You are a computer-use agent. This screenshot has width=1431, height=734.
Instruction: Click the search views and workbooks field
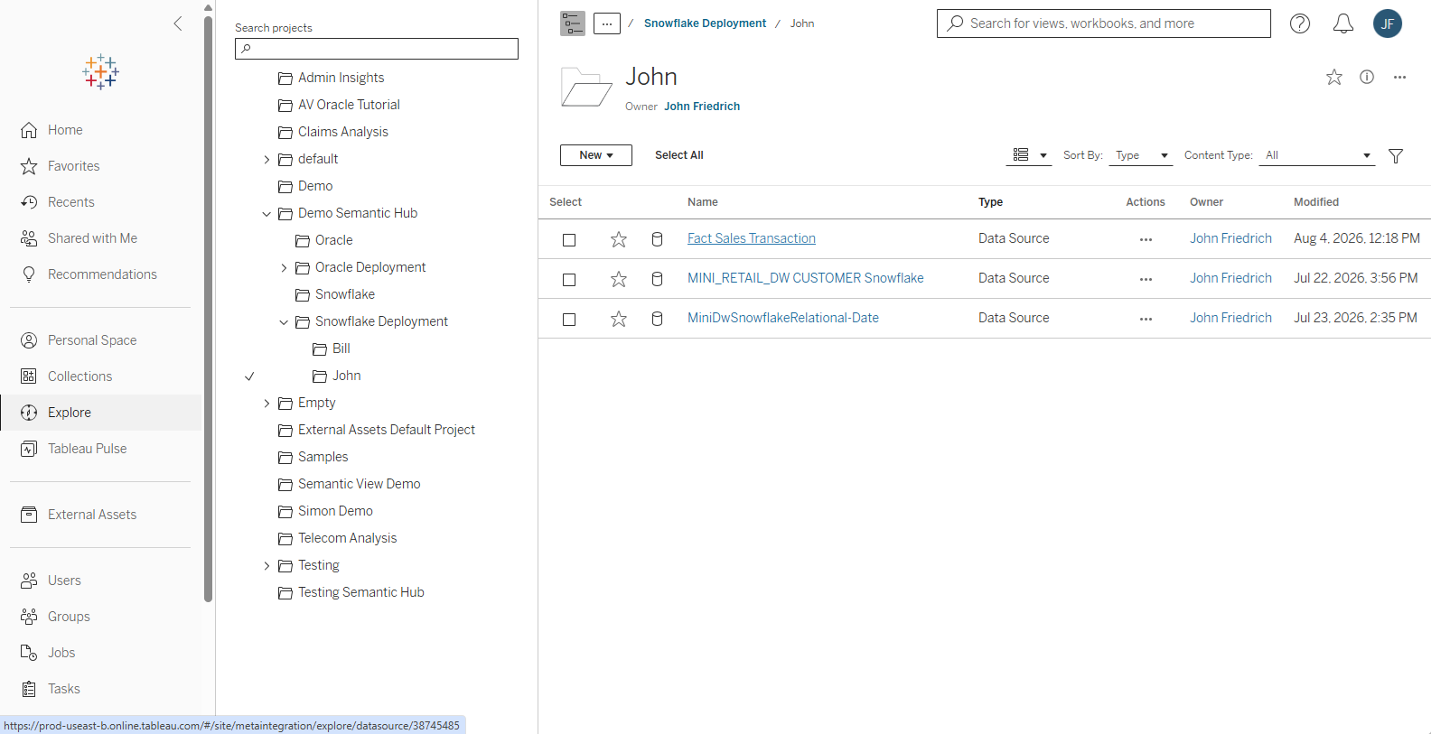[1104, 23]
